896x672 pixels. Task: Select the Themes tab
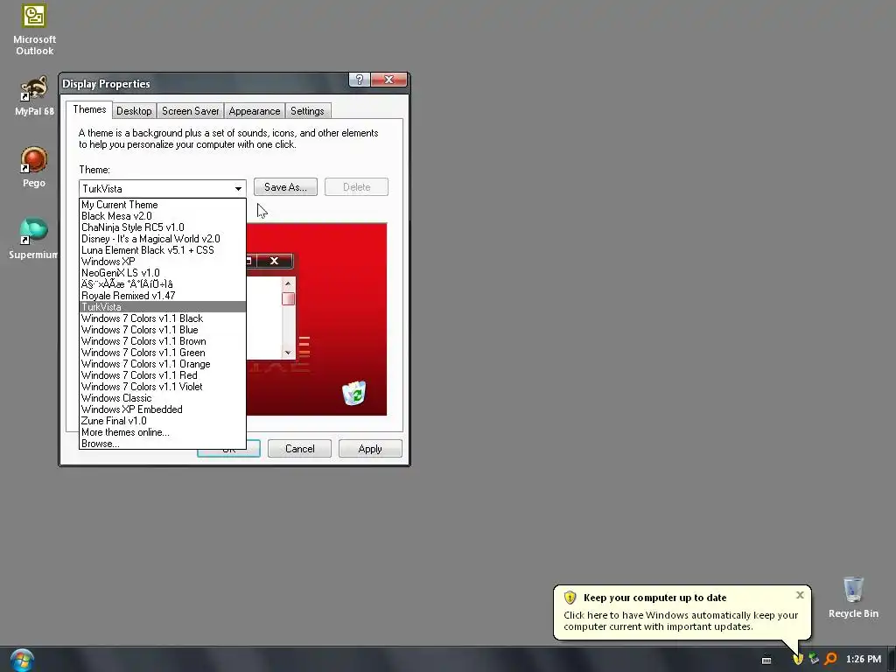(x=89, y=109)
